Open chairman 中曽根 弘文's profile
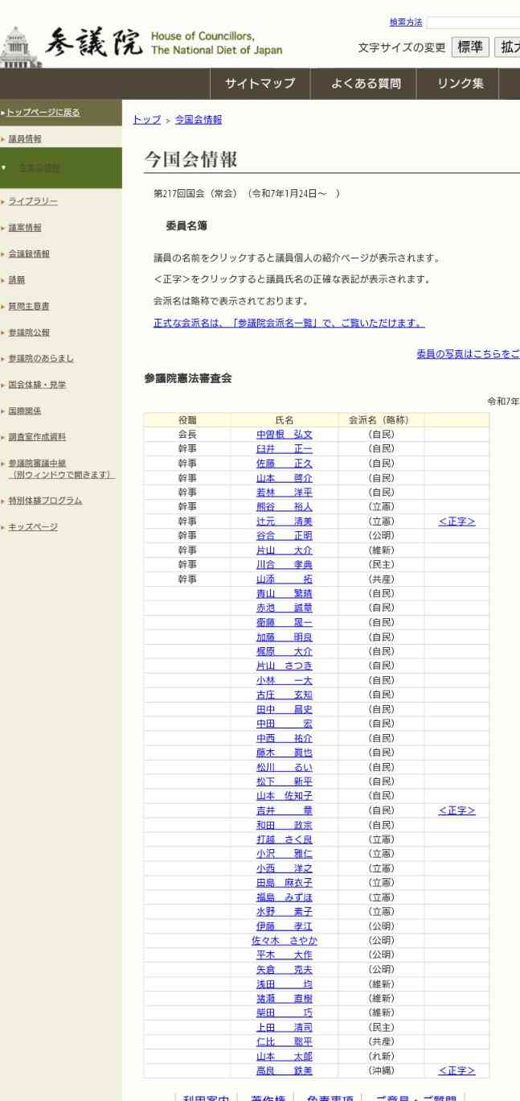This screenshot has height=1101, width=520. point(284,435)
